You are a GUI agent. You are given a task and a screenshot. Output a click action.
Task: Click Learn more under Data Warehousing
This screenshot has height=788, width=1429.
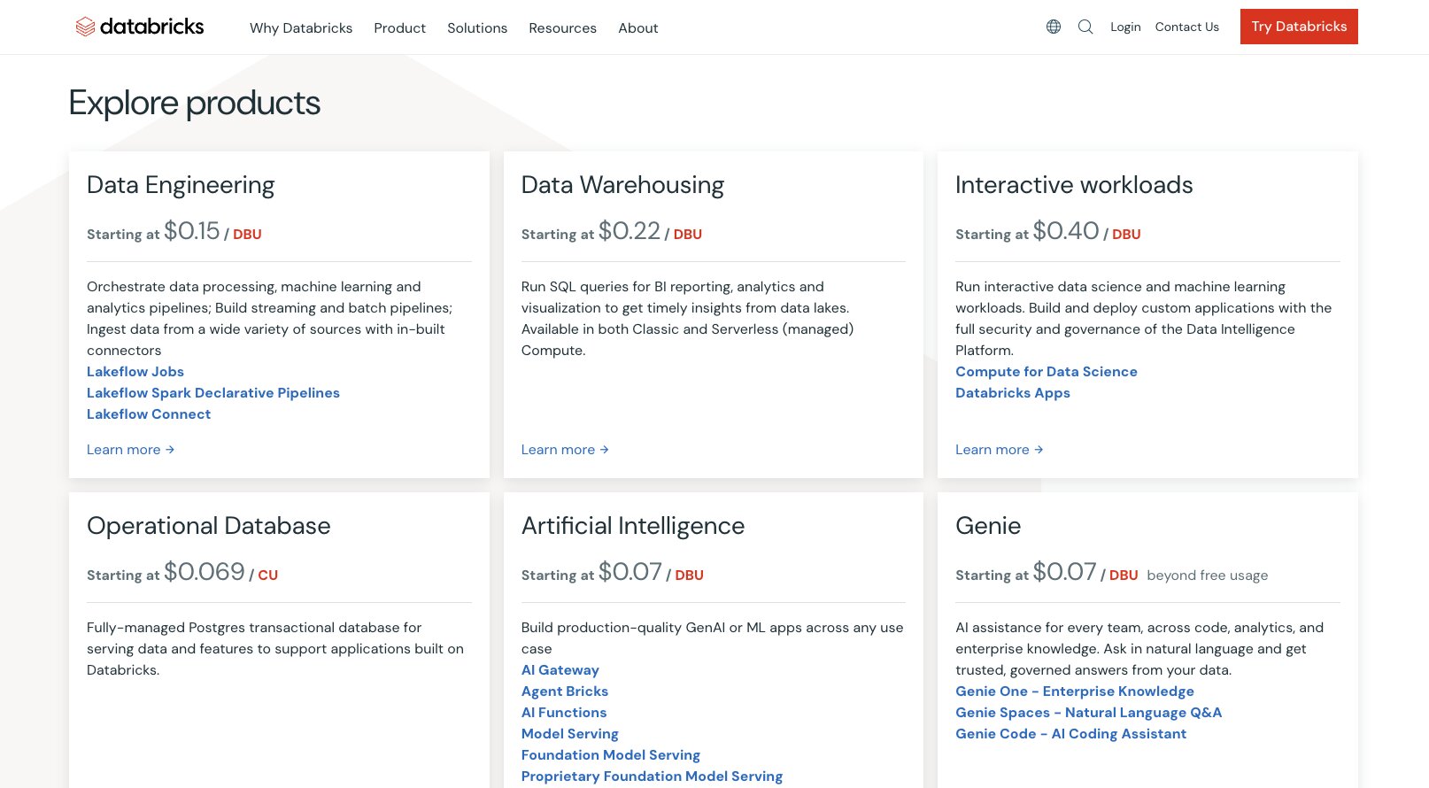(x=565, y=450)
